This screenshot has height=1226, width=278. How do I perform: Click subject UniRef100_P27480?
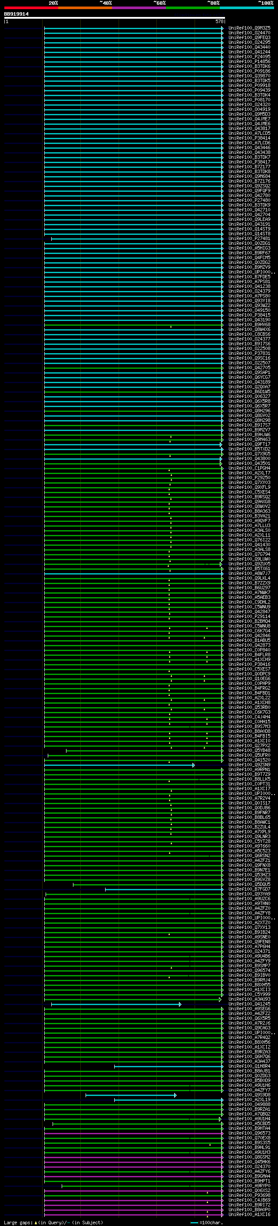tap(249, 200)
